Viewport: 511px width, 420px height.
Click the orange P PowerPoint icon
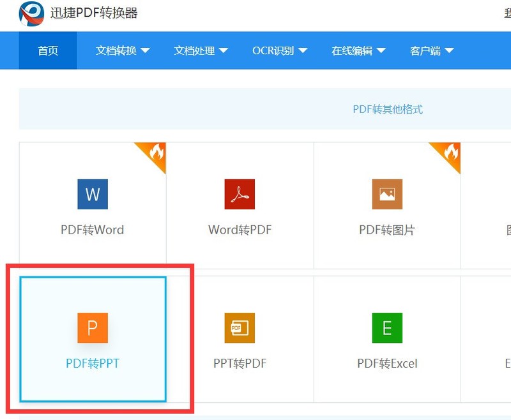[93, 328]
